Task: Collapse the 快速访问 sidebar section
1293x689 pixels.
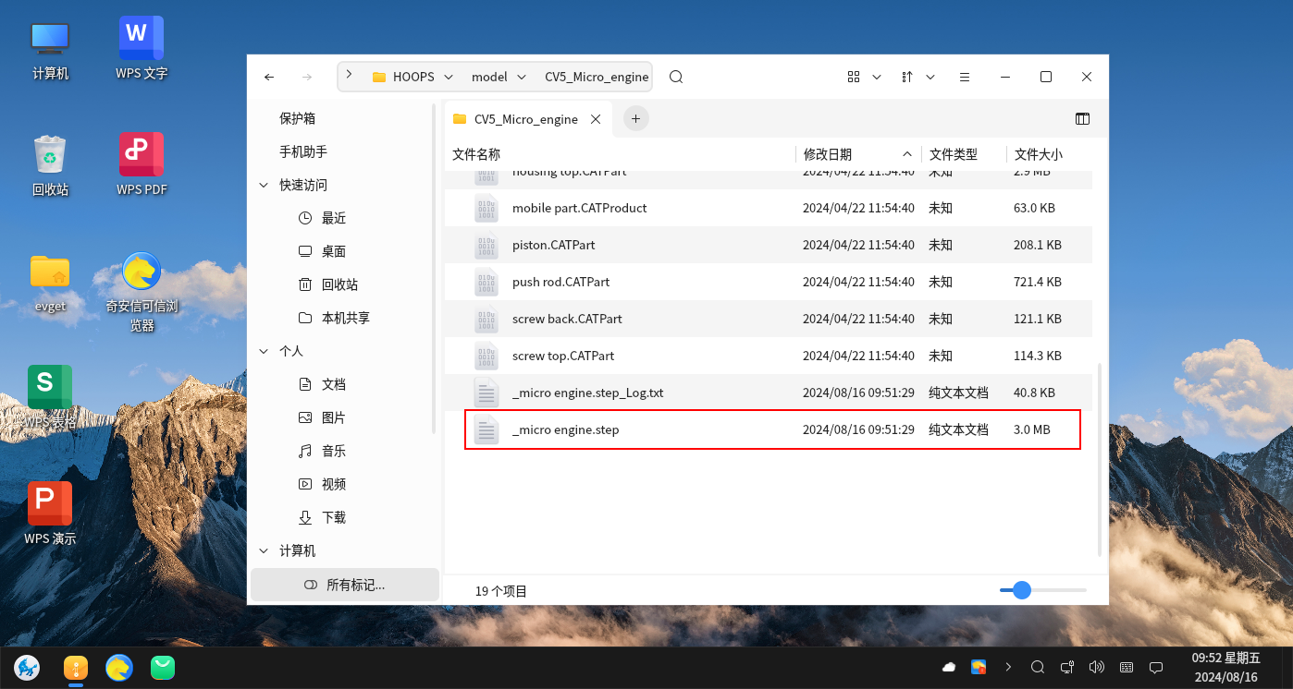Action: coord(264,185)
